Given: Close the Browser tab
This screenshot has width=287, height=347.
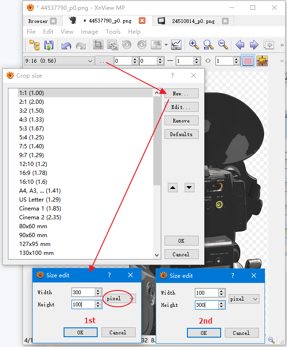Looking at the screenshot, I should click(53, 21).
